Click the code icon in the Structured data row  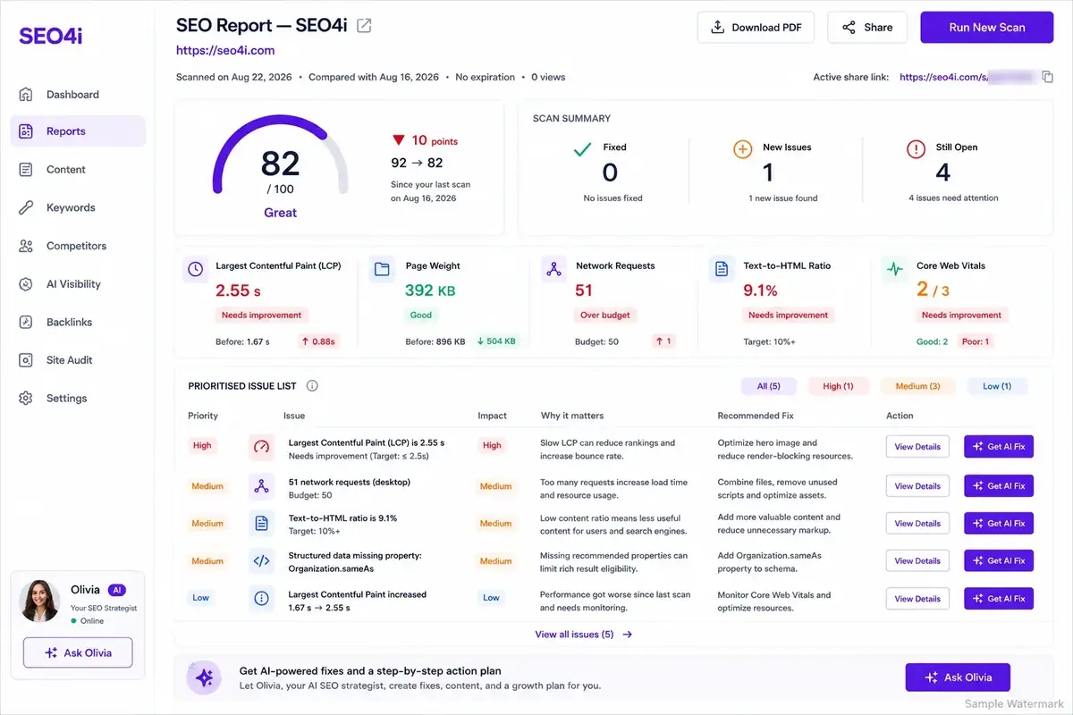(x=261, y=561)
